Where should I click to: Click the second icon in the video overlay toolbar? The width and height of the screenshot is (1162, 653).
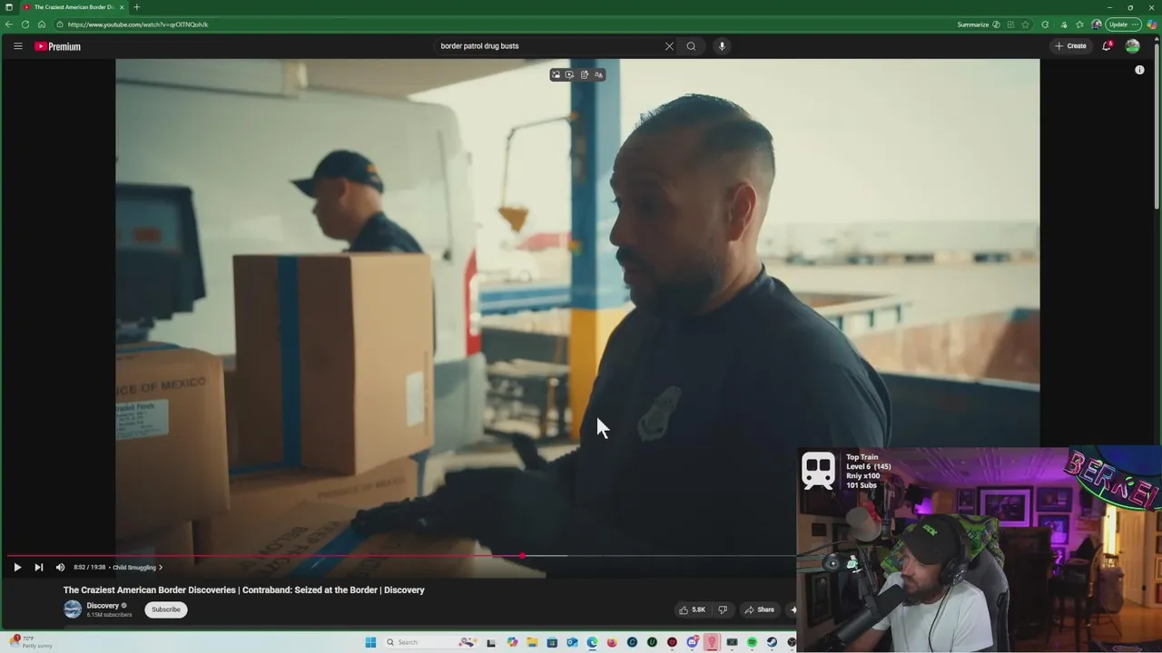569,74
